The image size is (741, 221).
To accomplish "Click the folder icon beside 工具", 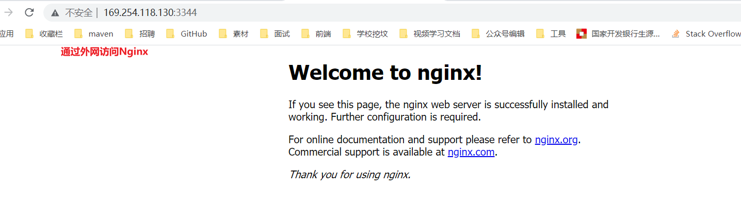I will (540, 34).
